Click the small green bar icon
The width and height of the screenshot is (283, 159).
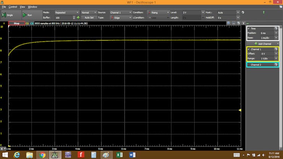coord(248,23)
